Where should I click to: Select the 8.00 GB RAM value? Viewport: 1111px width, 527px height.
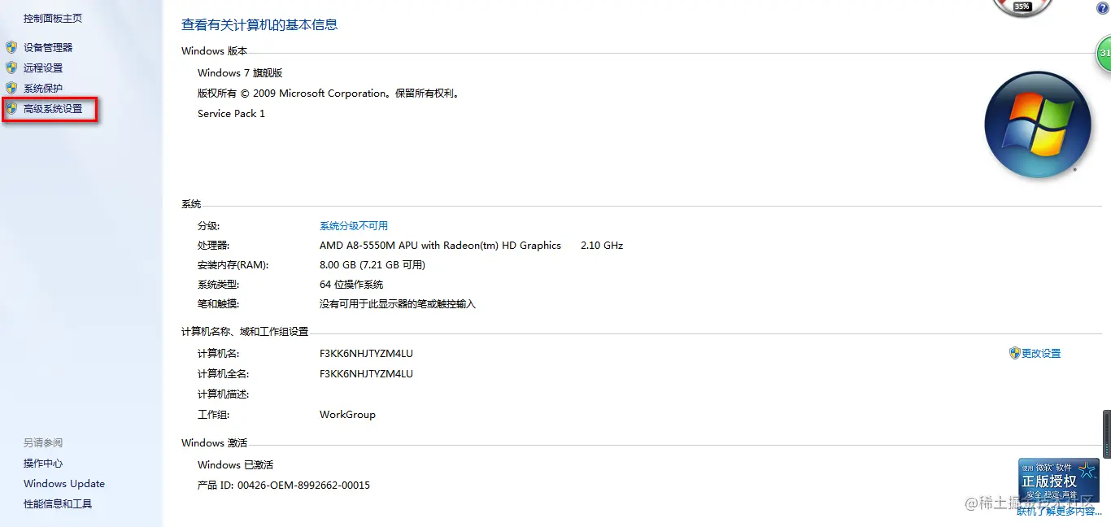[x=373, y=264]
